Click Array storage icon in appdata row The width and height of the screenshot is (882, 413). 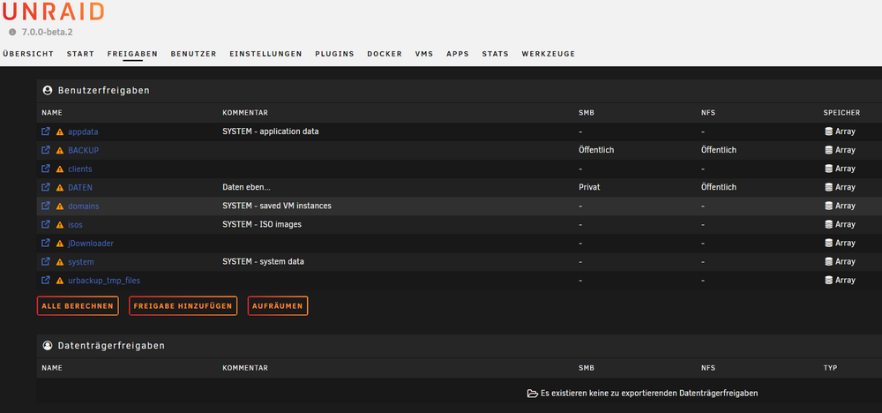[x=828, y=131]
